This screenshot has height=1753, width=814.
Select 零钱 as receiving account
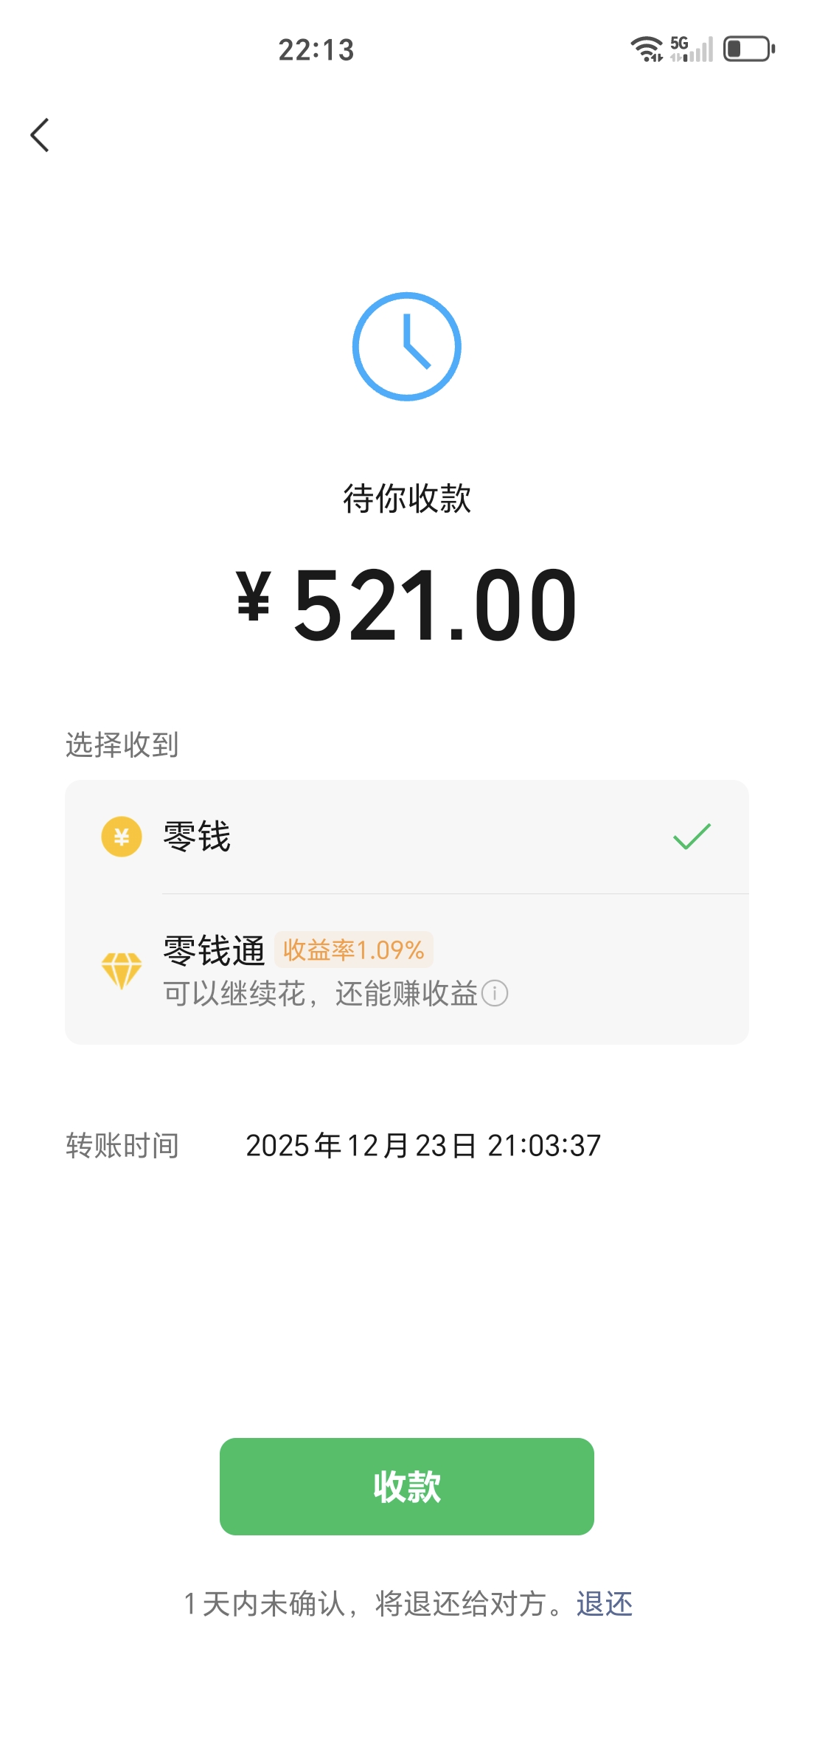407,837
